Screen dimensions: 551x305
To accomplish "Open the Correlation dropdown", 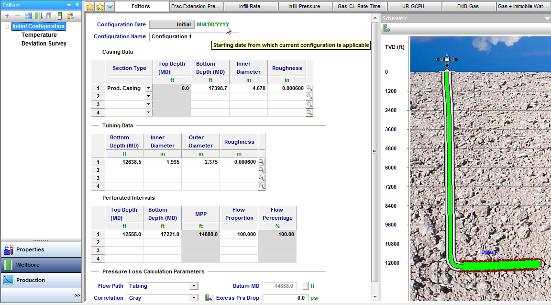I will (x=194, y=298).
